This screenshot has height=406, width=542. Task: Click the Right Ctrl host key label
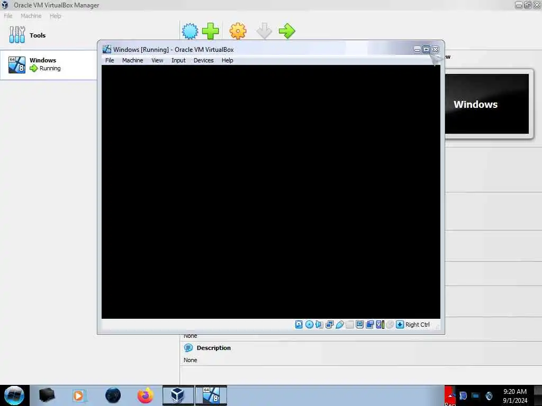point(417,325)
